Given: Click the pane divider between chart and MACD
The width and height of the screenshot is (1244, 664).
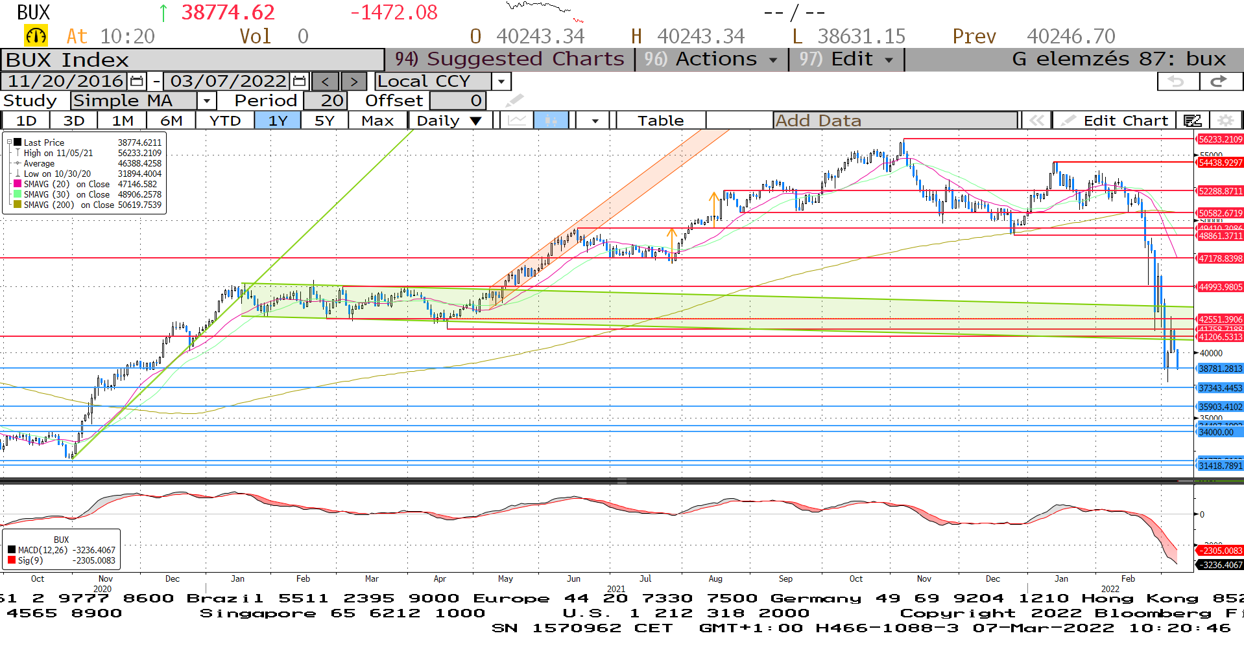Looking at the screenshot, I should coord(621,481).
